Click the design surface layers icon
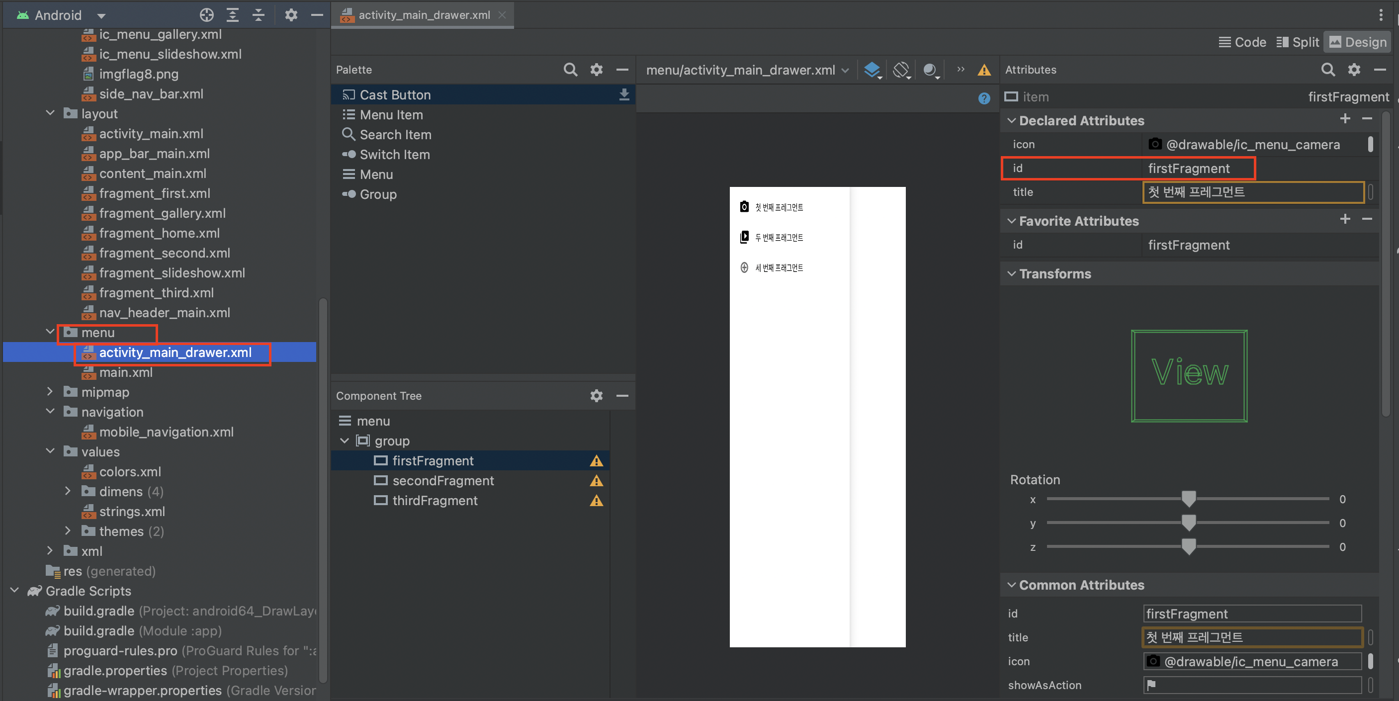 tap(872, 70)
